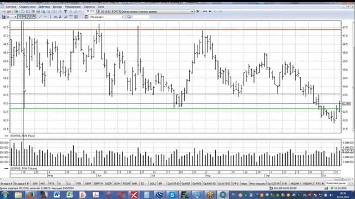Switch to the ROSN tab
The height and width of the screenshot is (199, 355).
click(x=126, y=184)
